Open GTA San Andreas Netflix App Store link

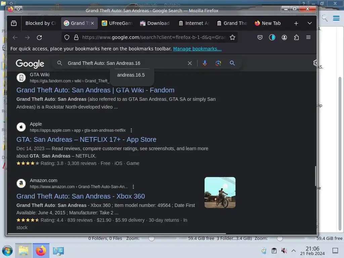click(86, 139)
